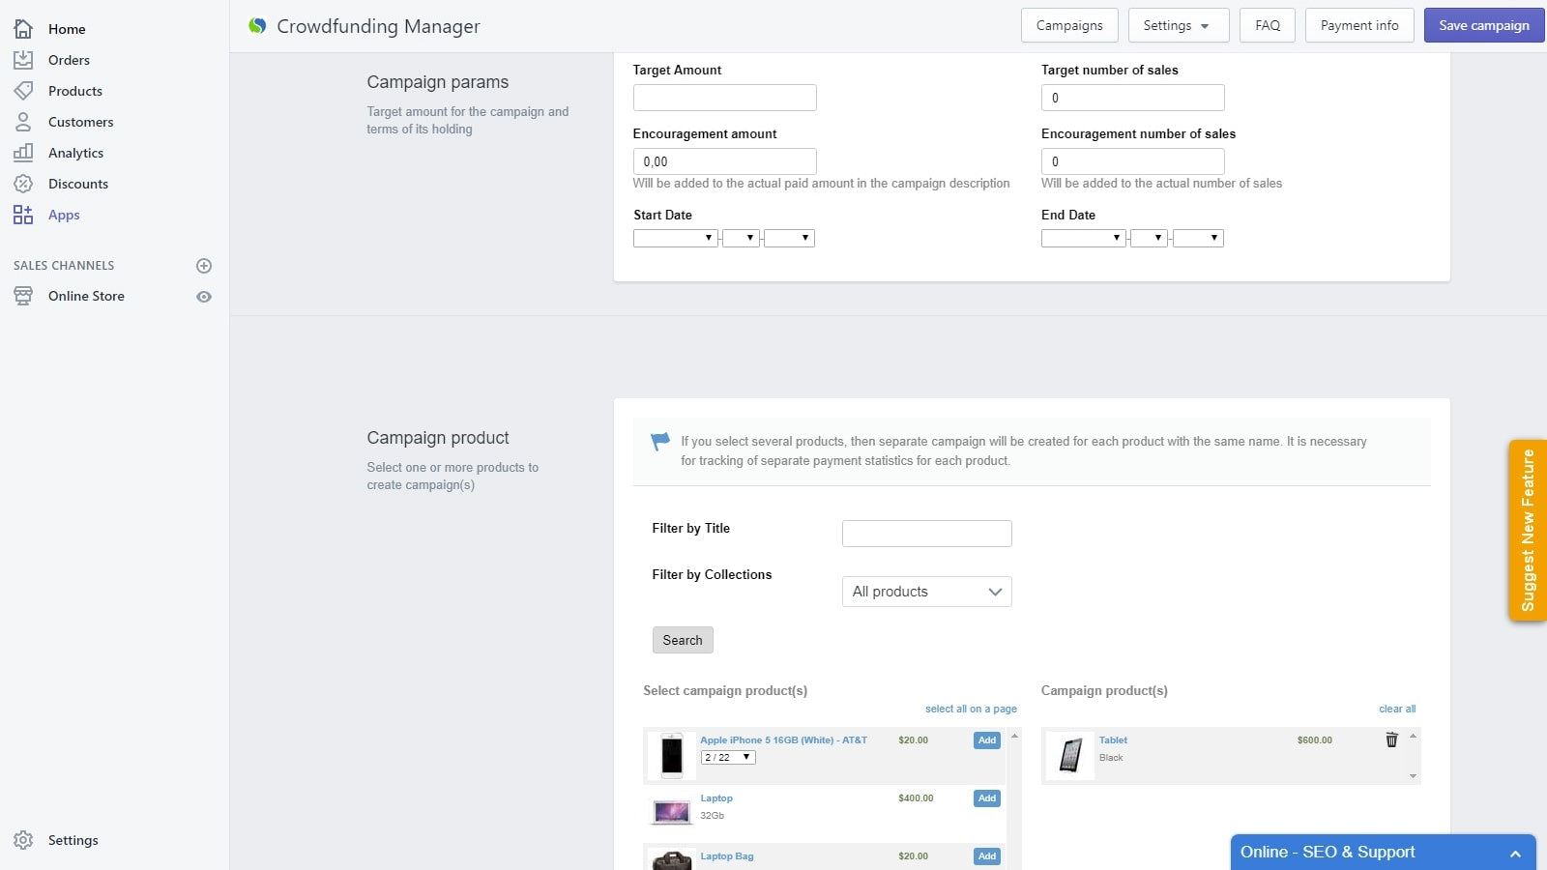Viewport: 1547px width, 870px height.
Task: Click the Customers icon
Action: [x=24, y=122]
